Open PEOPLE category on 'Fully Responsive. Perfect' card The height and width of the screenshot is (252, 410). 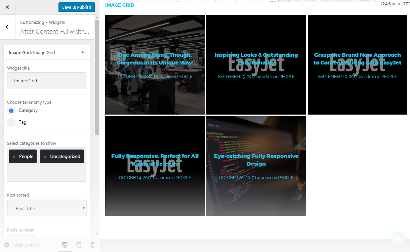click(183, 178)
